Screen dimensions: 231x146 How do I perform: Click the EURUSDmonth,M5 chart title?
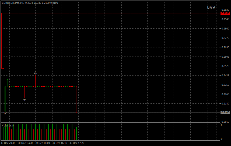(13, 3)
